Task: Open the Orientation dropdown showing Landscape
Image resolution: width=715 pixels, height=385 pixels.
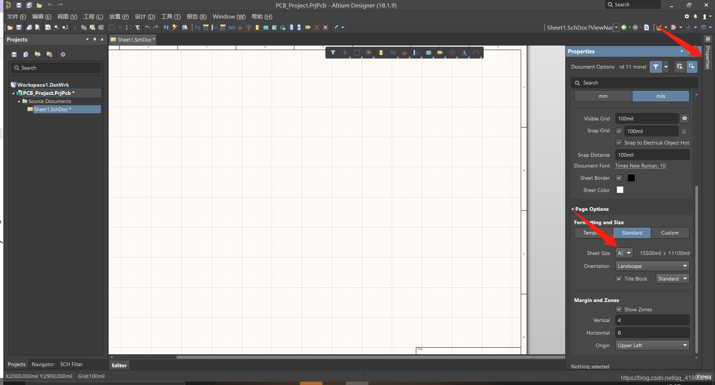Action: click(652, 266)
